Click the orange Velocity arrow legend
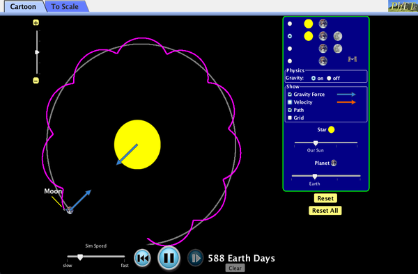This screenshot has height=274, width=418. [346, 102]
